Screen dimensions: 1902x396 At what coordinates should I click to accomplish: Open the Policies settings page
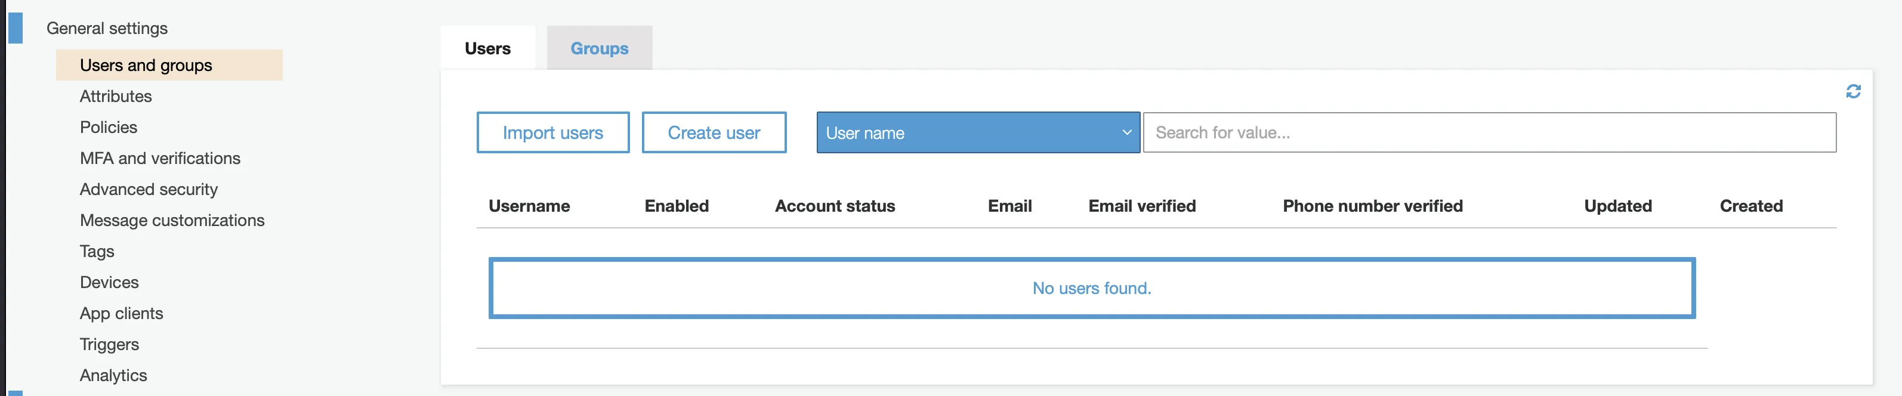click(x=109, y=128)
